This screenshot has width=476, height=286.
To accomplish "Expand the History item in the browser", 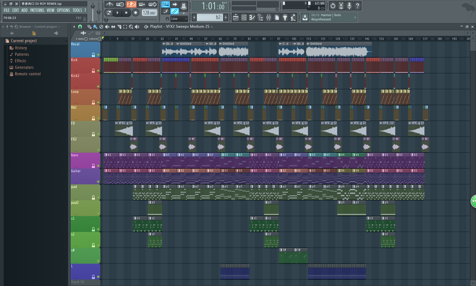I will point(21,48).
